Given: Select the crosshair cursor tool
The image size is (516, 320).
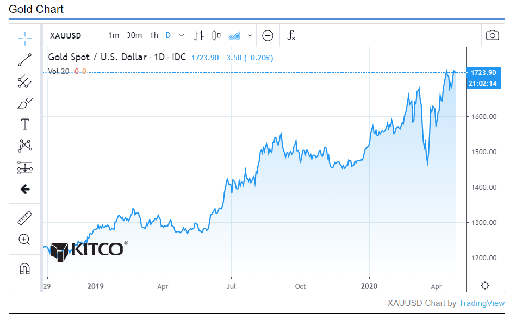Looking at the screenshot, I should (x=25, y=37).
